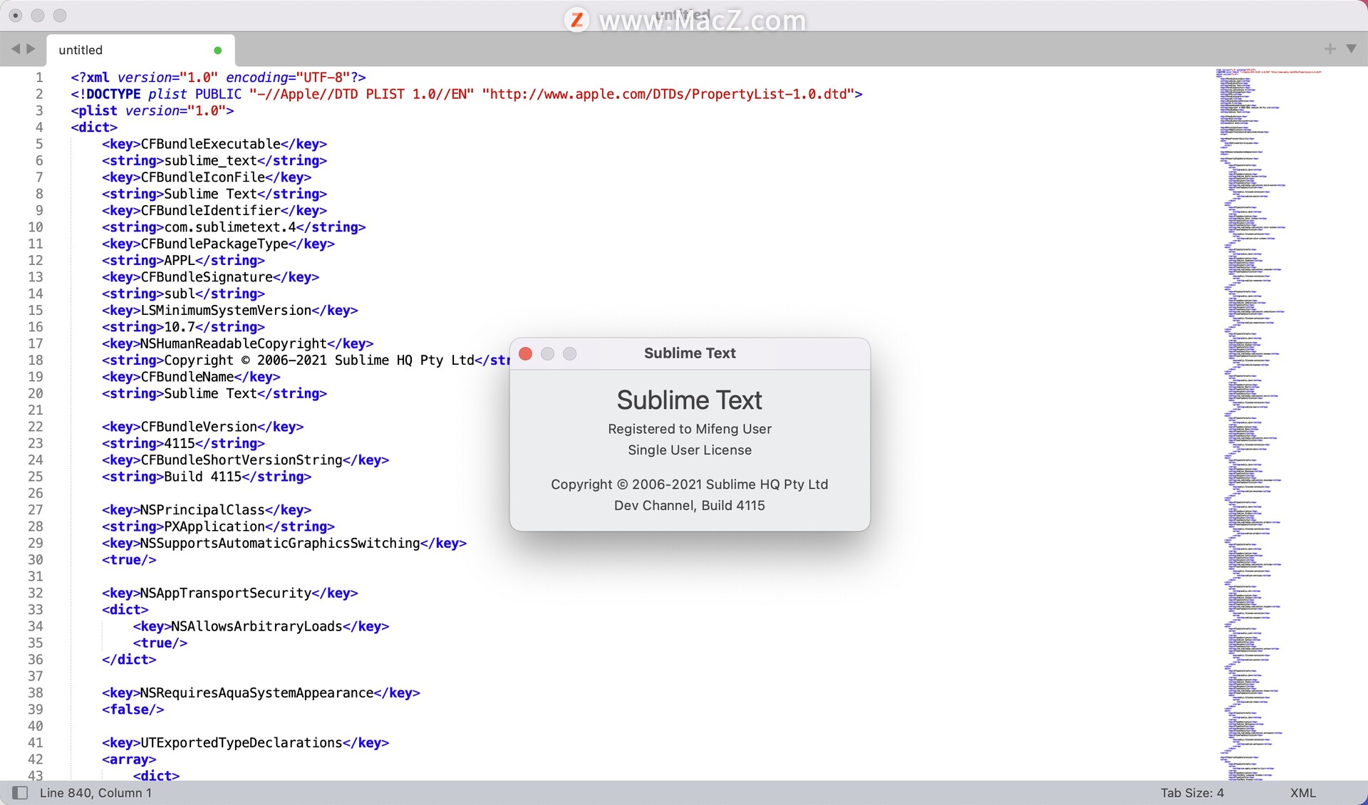Click Dev Channel, Build 4115 text
Screen dimensions: 1368x805
(x=690, y=505)
